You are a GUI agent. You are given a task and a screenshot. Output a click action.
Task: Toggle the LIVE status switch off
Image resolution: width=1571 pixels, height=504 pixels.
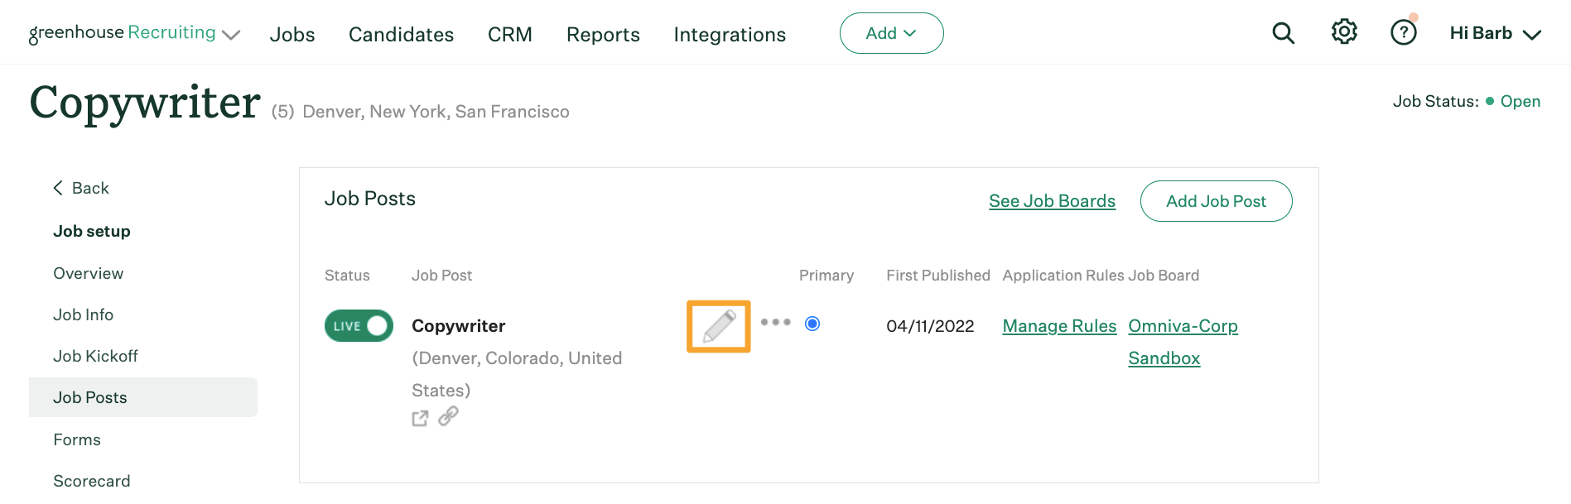[359, 326]
